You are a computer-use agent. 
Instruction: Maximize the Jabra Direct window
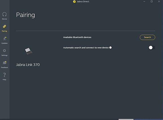coord(152,1)
